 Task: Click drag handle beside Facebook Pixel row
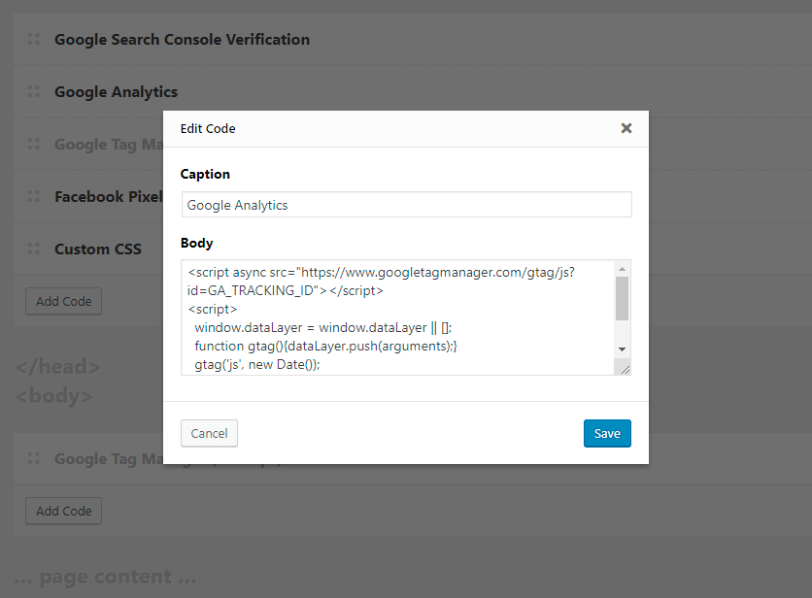[x=34, y=196]
